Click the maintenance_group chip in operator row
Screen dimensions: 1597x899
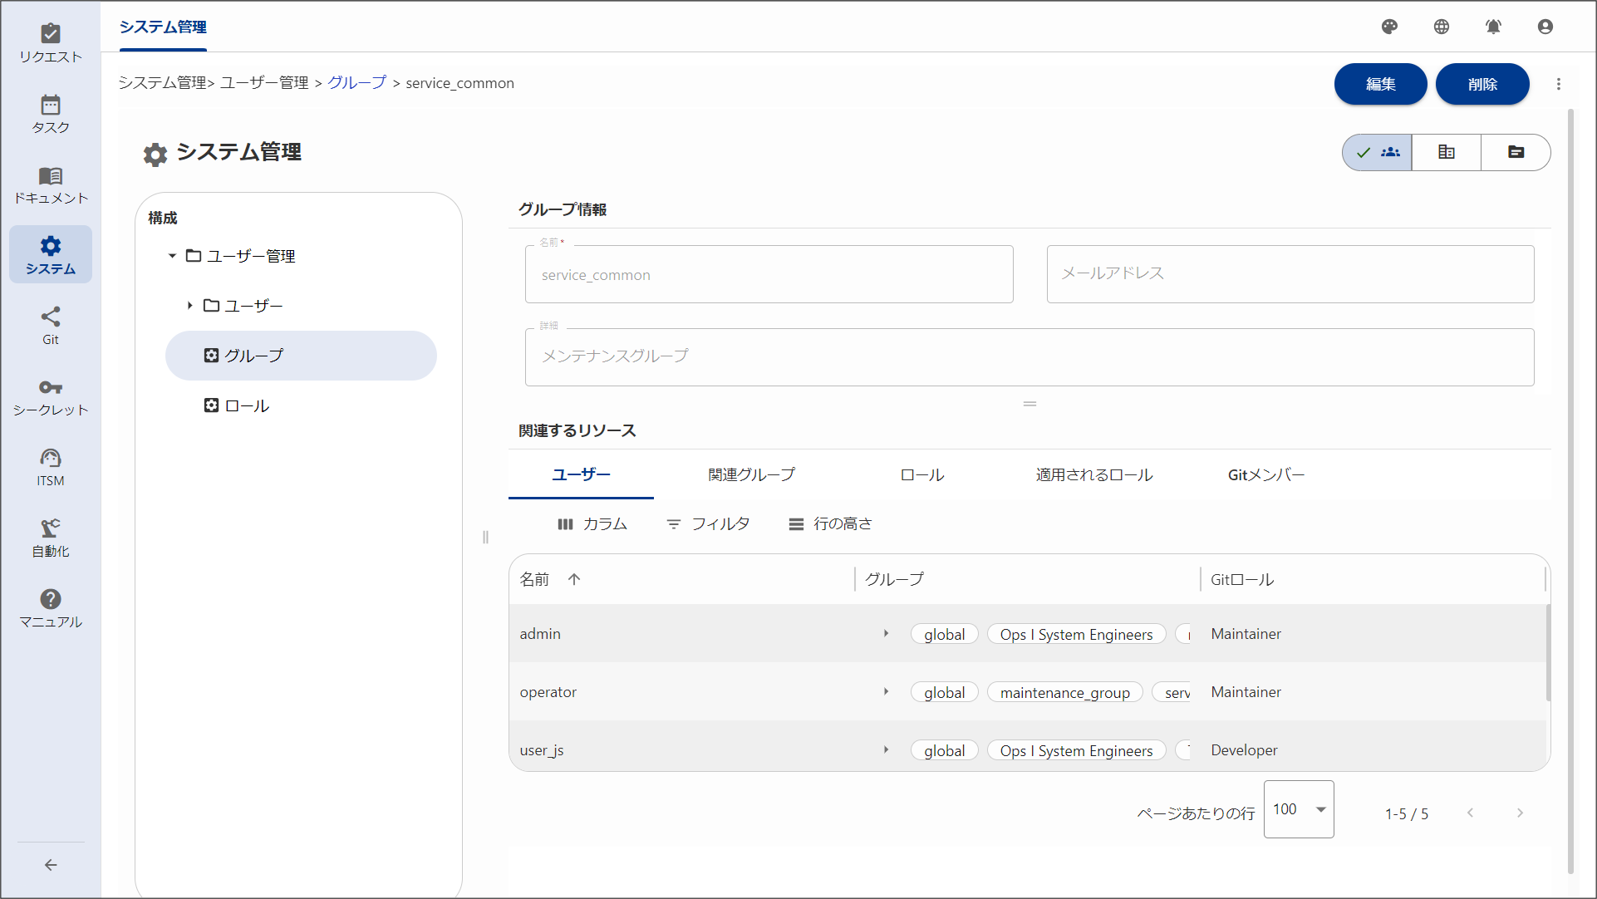pyautogui.click(x=1064, y=692)
